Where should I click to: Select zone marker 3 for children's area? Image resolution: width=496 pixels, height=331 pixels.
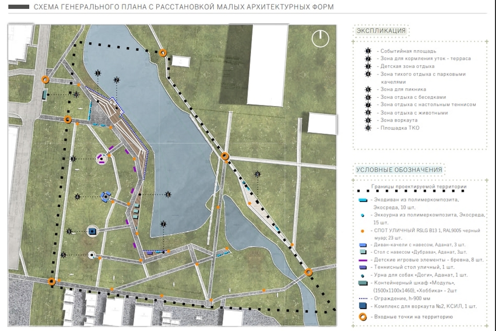pyautogui.click(x=73, y=159)
